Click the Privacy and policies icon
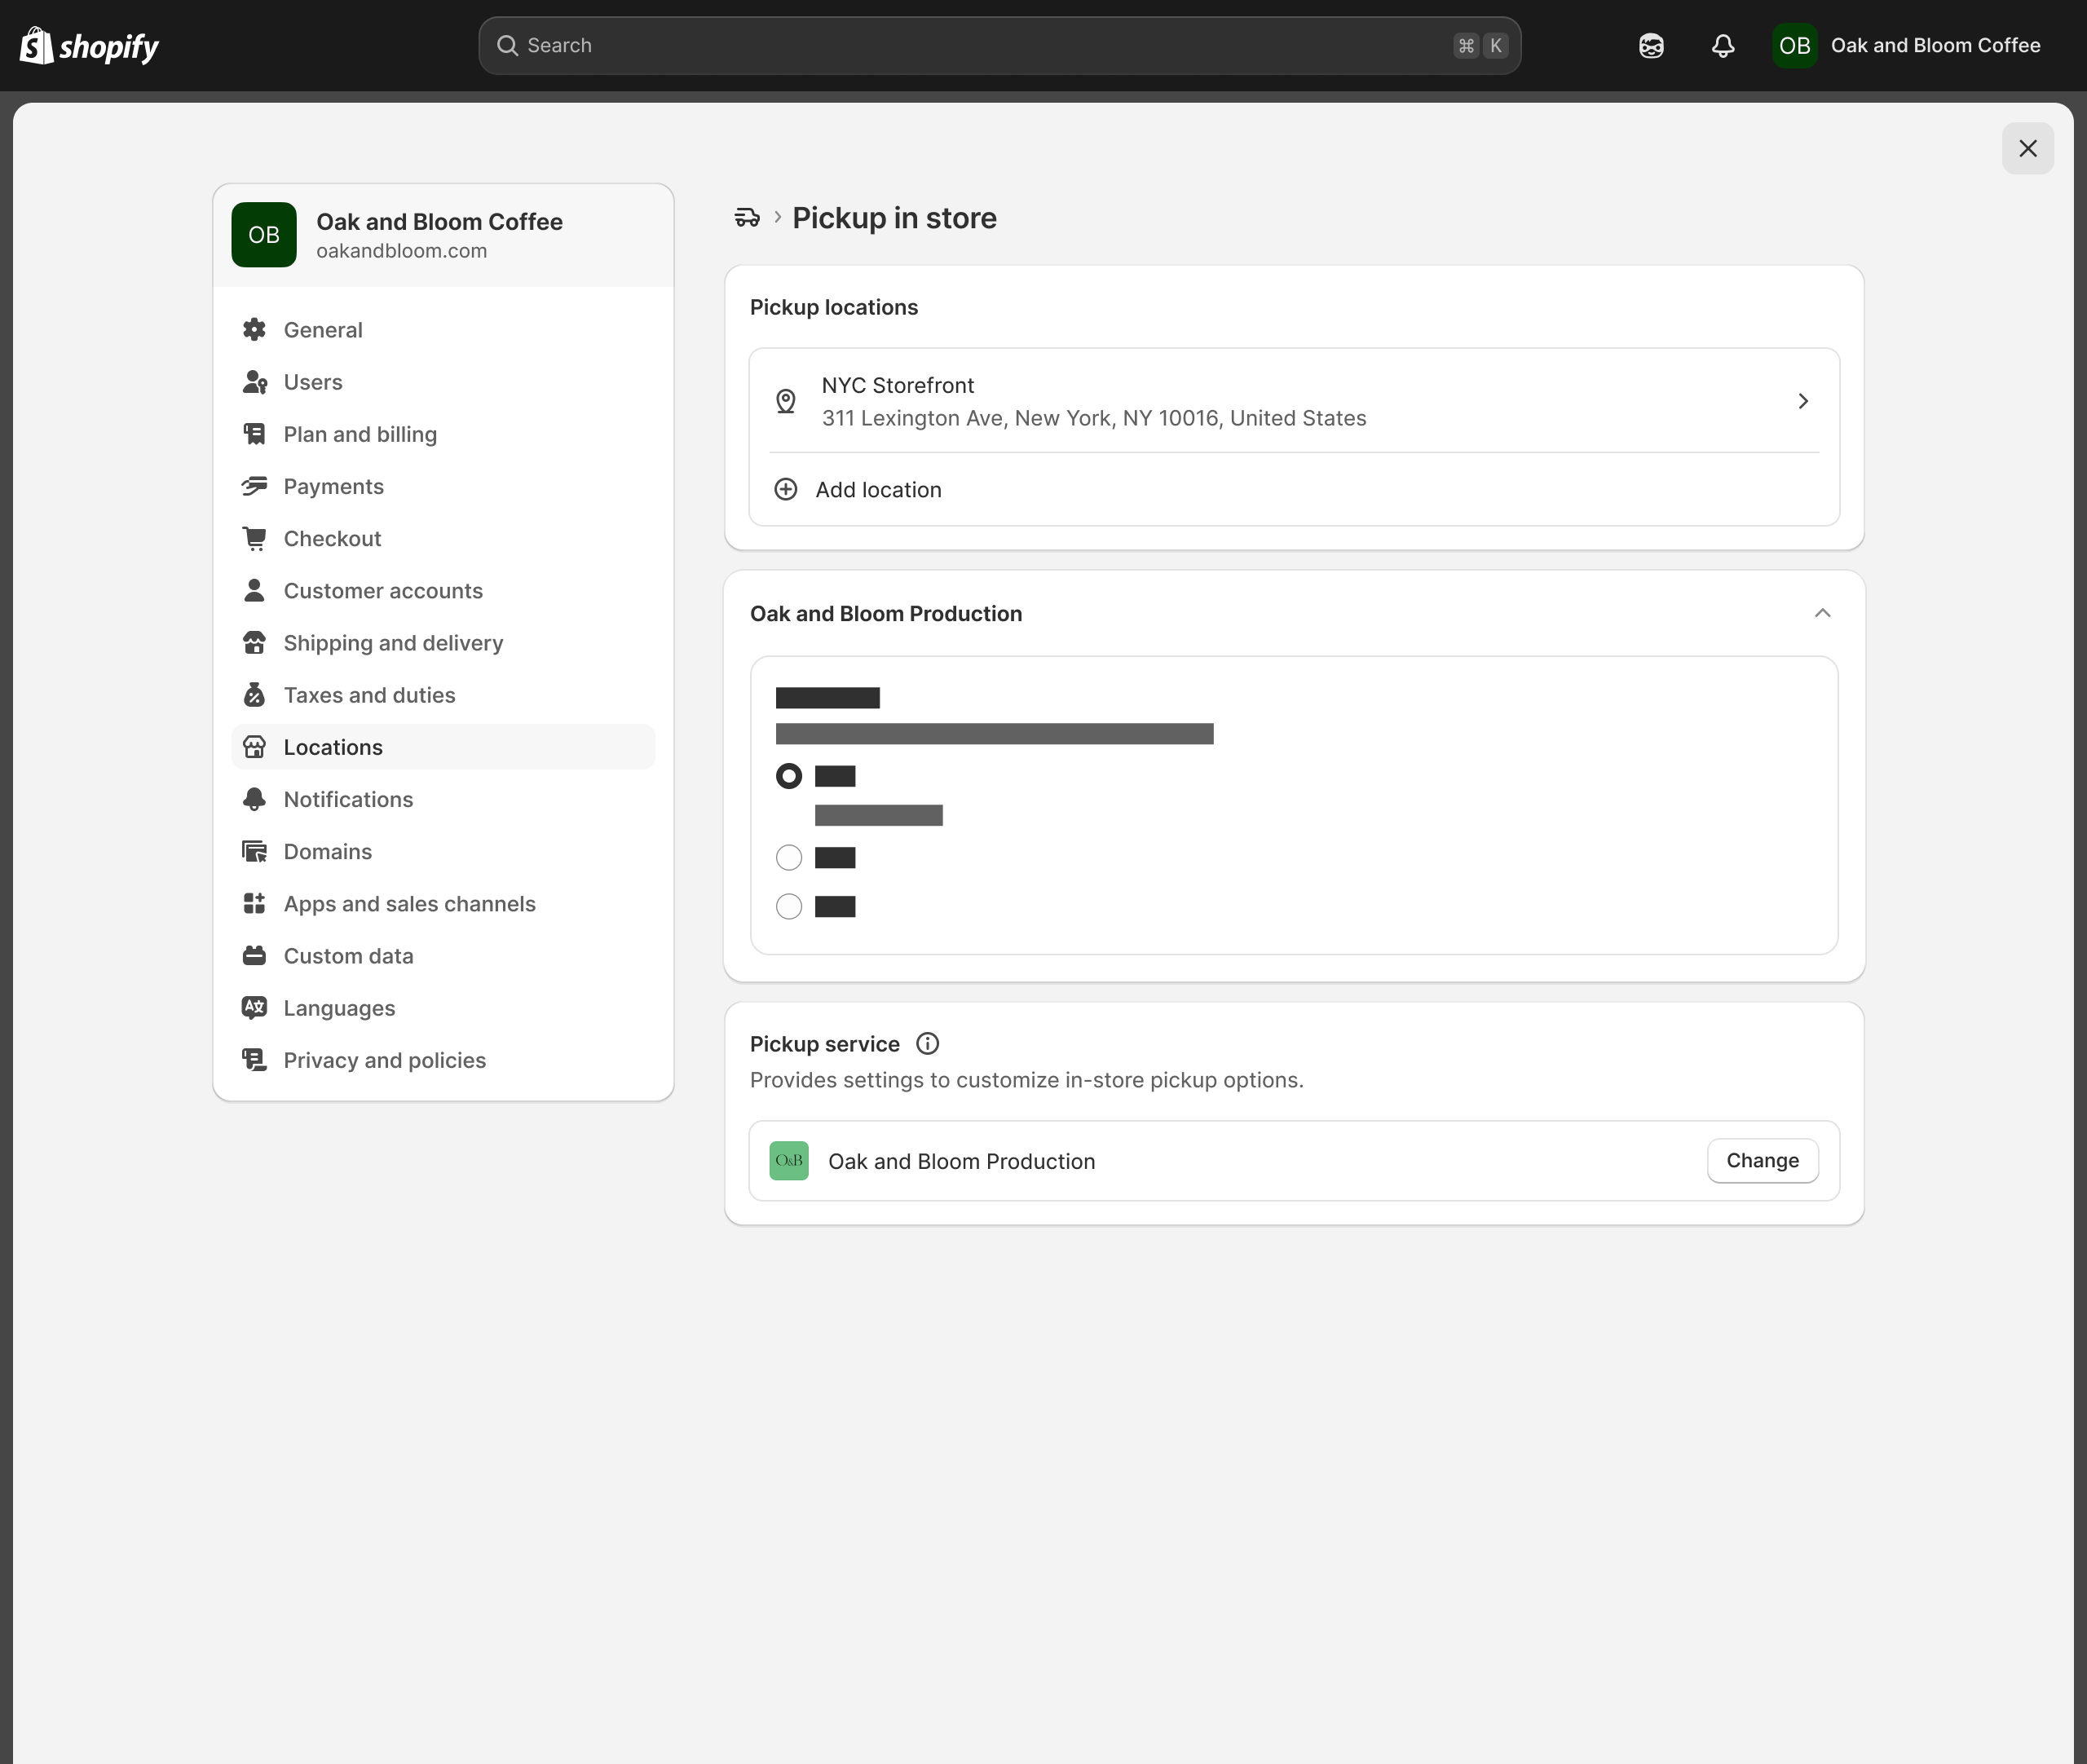Image resolution: width=2087 pixels, height=1764 pixels. pos(254,1060)
